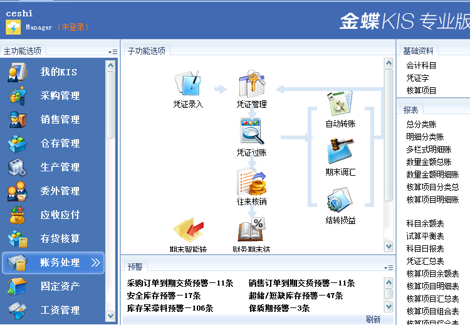Viewport: 470px width, 325px height.
Task: Open 财务期末结 closing book icon
Action: pyautogui.click(x=252, y=230)
